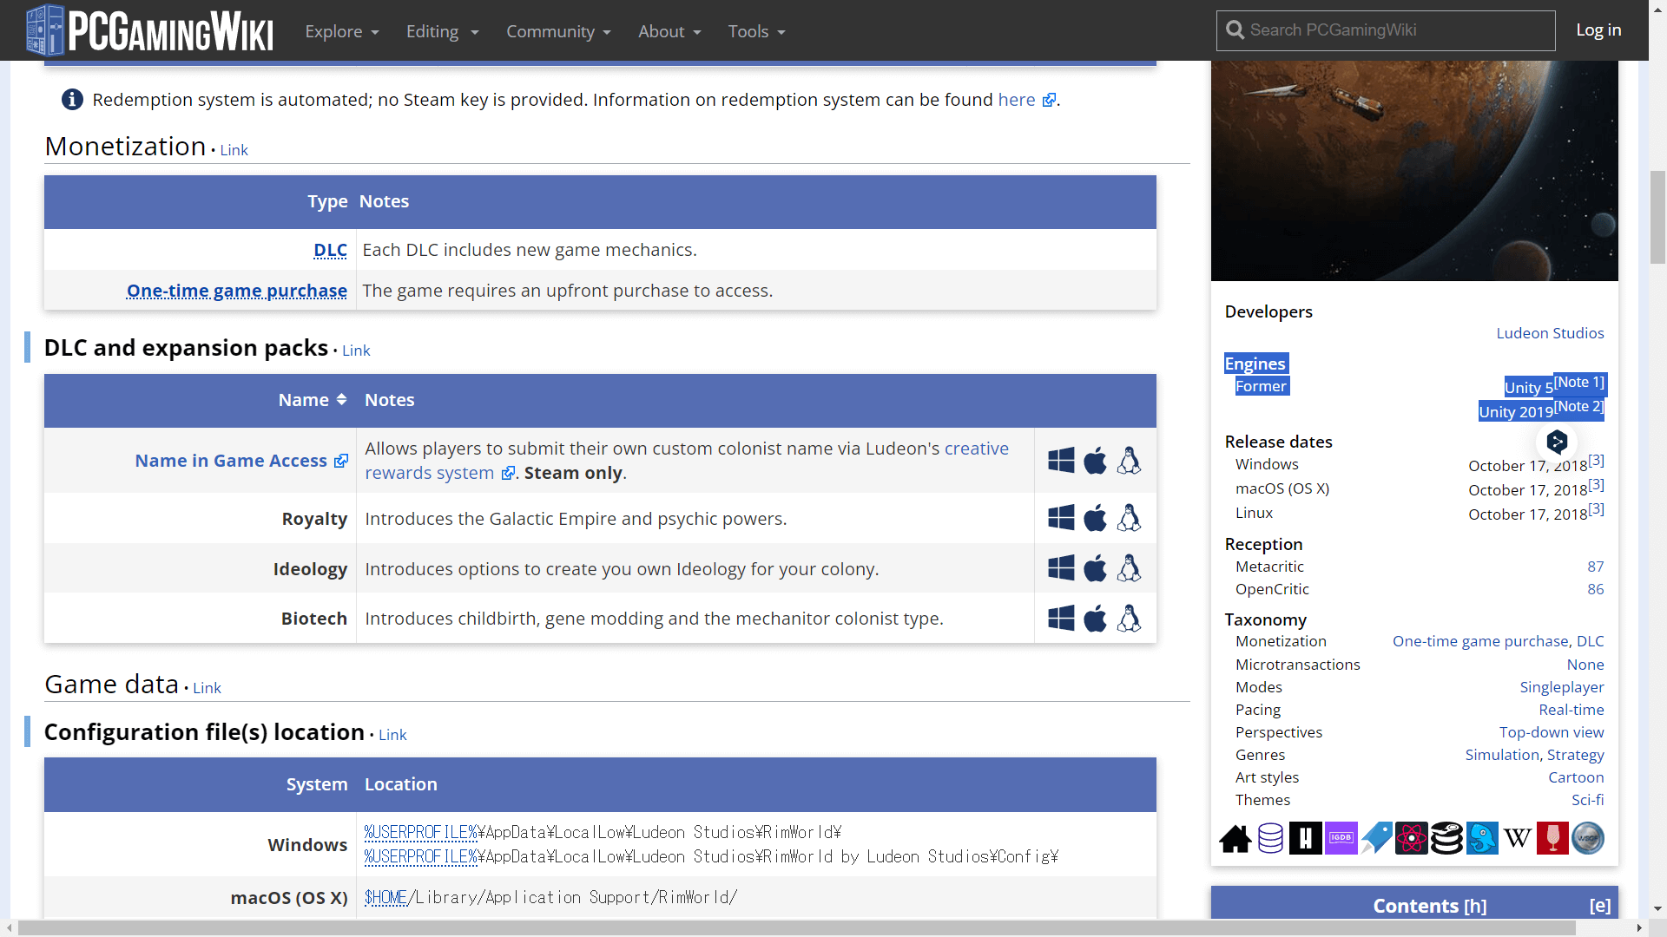Screen dimensions: 1667x937
Task: Open the WSGF icon link
Action: pyautogui.click(x=1589, y=838)
